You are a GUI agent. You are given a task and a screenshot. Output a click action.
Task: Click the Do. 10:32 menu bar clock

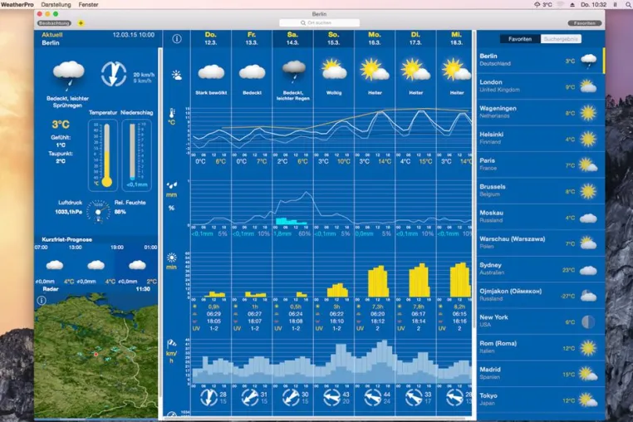point(593,4)
